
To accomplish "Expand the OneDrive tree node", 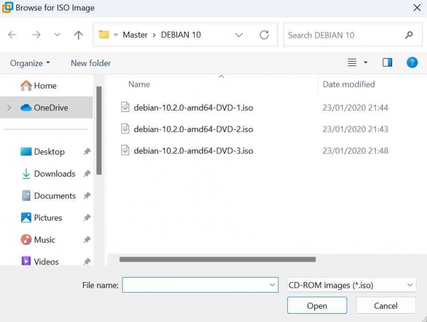I will (x=9, y=108).
